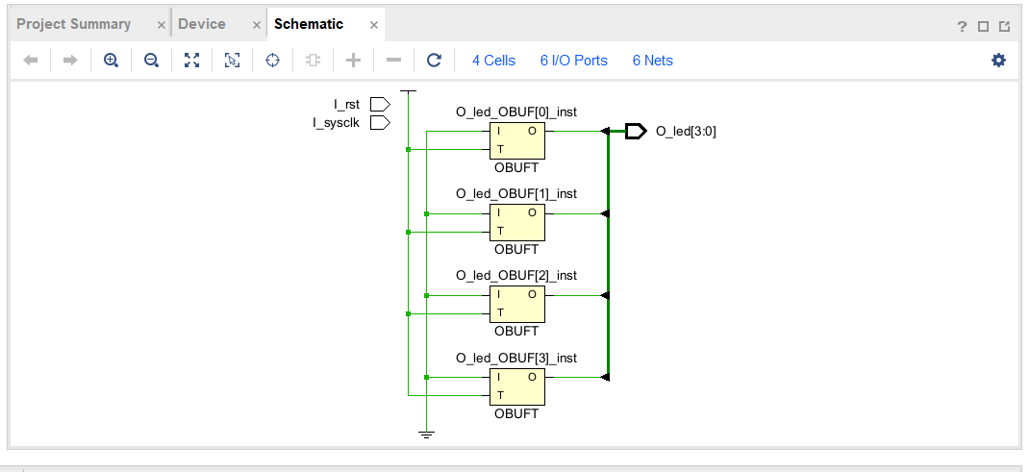Open the 4 Cells link
This screenshot has height=472, width=1030.
click(x=493, y=61)
